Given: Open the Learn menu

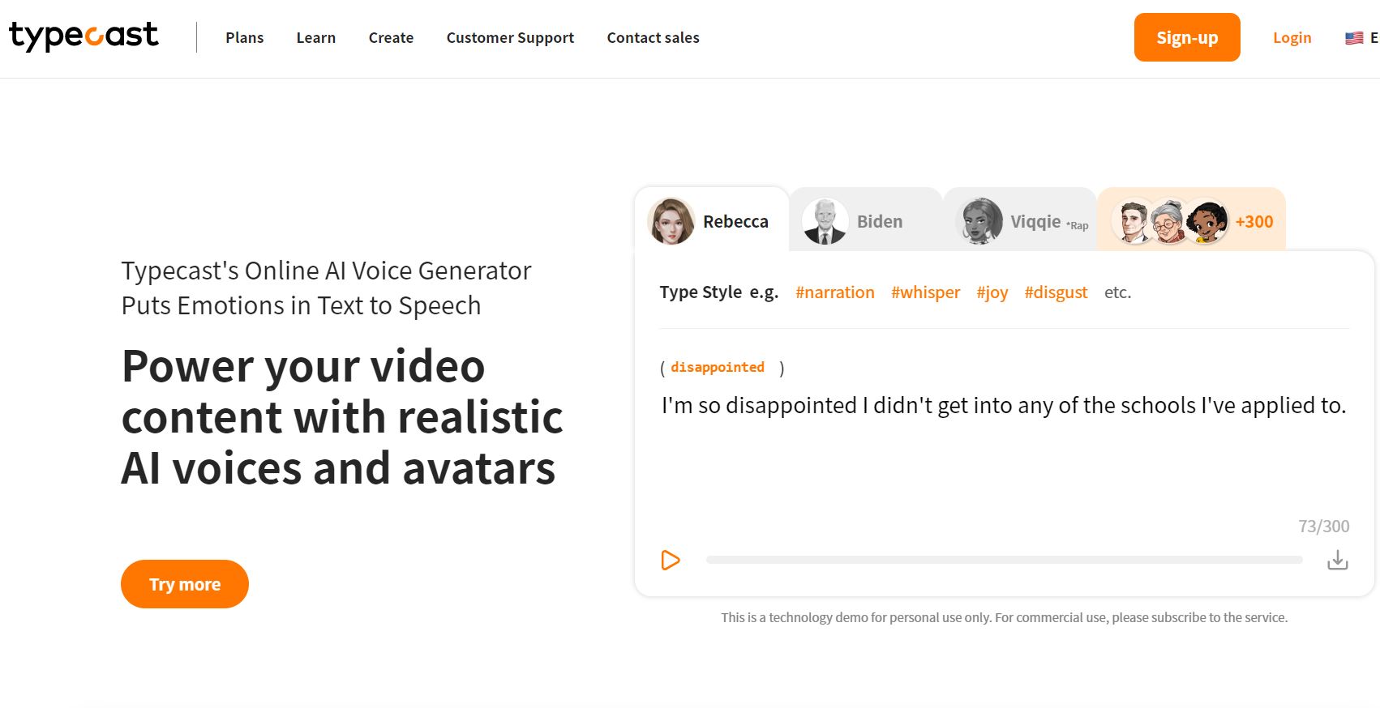Looking at the screenshot, I should tap(316, 38).
